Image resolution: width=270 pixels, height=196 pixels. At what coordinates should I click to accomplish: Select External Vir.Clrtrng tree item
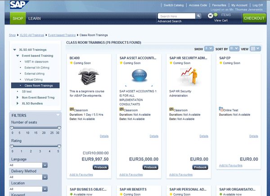click(x=37, y=68)
